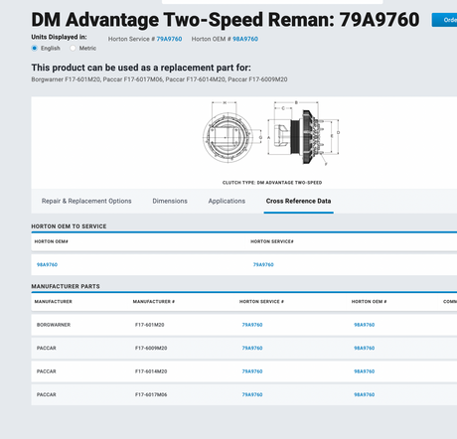Open 79A9760 in Horton OEM to Service table
This screenshot has height=439, width=457.
point(263,264)
